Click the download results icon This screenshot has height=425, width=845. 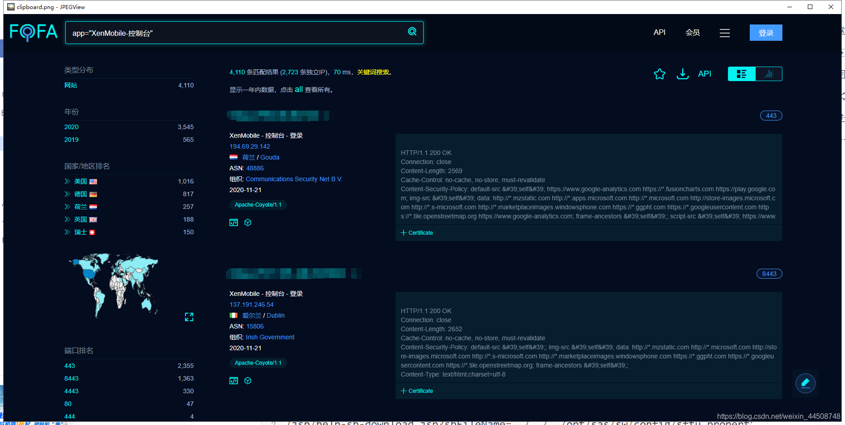click(x=683, y=74)
